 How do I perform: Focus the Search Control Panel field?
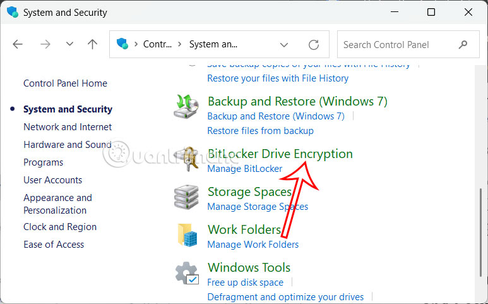398,44
